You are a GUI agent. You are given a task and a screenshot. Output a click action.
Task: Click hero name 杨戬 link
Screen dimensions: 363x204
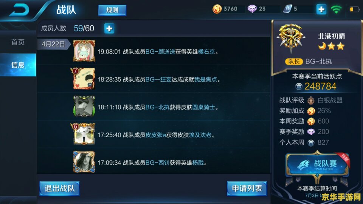[x=198, y=162]
